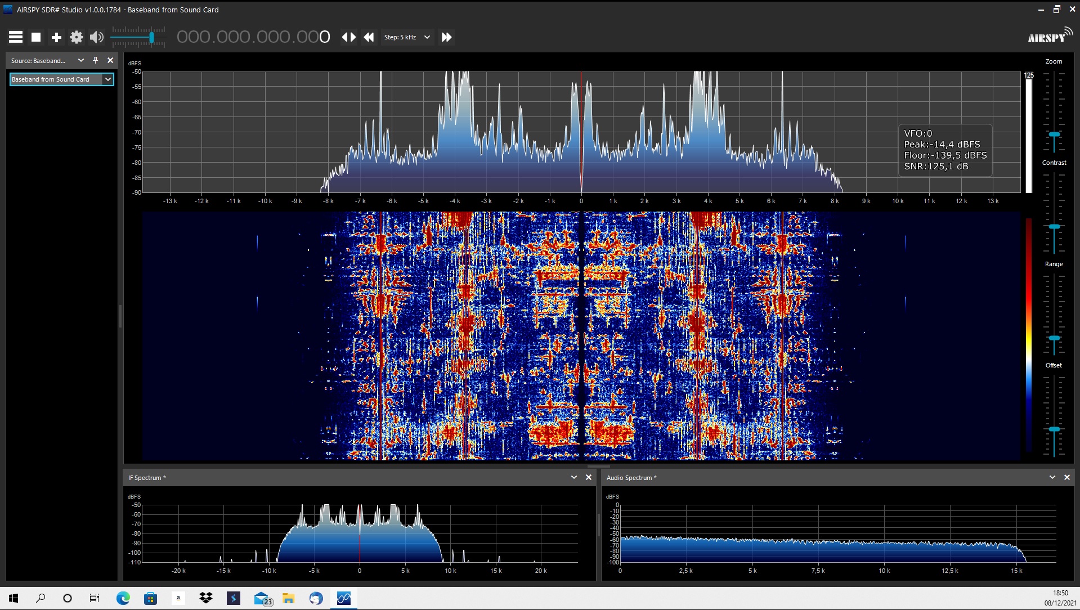Viewport: 1080px width, 610px height.
Task: Adjust the Offset slider
Action: (x=1054, y=429)
